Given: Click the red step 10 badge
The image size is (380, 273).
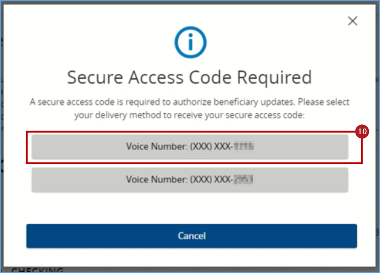Looking at the screenshot, I should click(x=362, y=131).
